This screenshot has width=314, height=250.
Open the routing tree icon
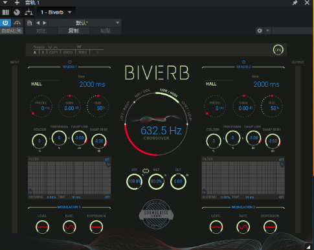(28, 12)
